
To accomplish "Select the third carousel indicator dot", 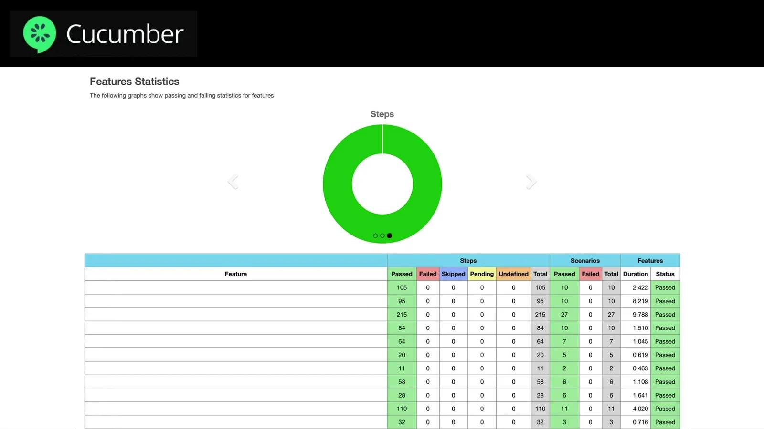I will 390,235.
